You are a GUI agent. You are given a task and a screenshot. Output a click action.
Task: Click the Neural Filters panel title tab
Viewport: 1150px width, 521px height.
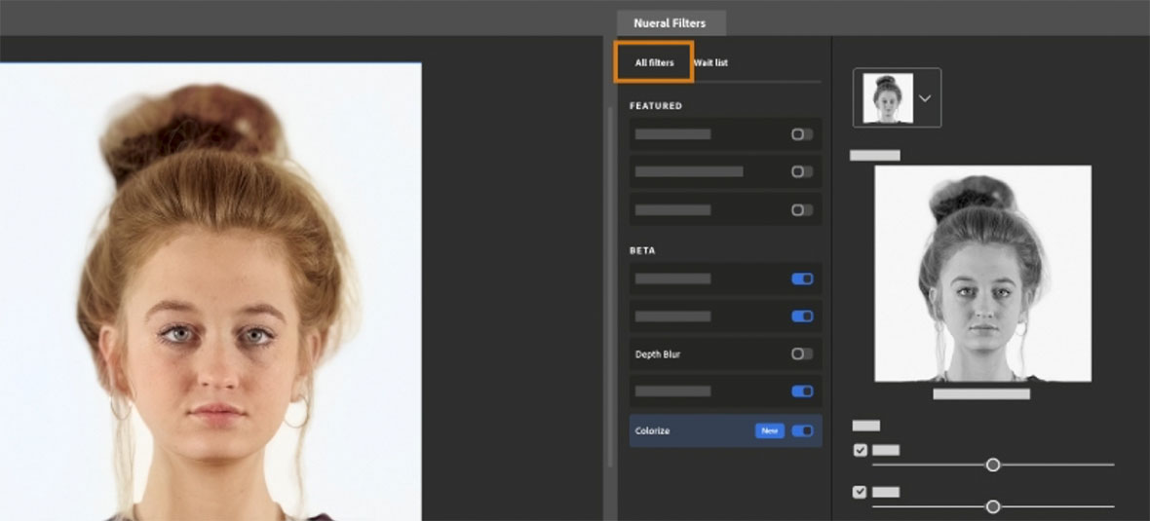click(x=670, y=23)
